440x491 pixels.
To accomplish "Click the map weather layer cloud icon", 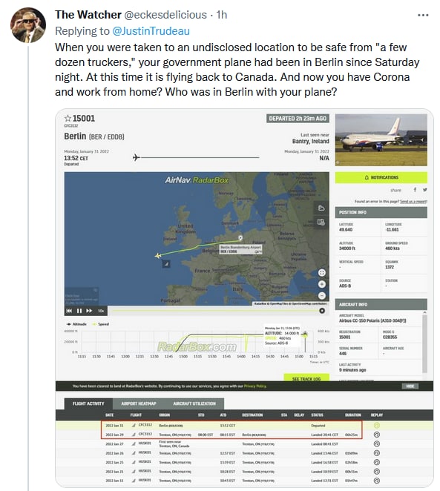I will coord(321,208).
